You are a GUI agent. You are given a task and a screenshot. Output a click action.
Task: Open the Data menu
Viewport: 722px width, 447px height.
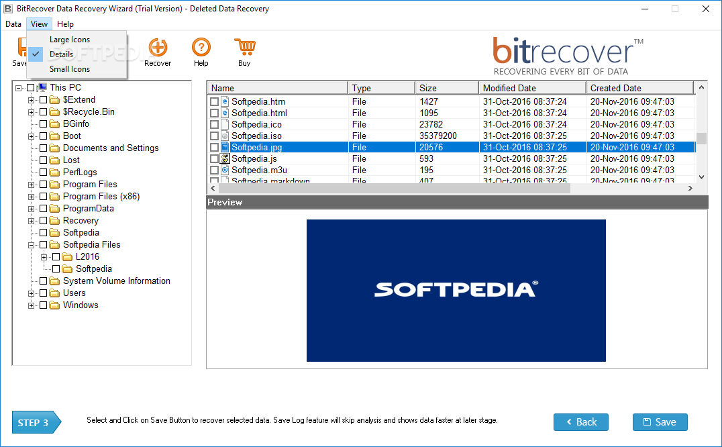(x=13, y=24)
